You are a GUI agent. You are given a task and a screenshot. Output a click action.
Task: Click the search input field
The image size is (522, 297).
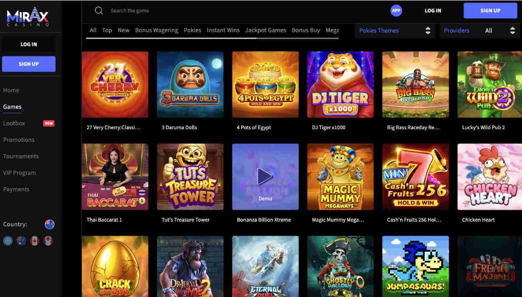point(153,10)
